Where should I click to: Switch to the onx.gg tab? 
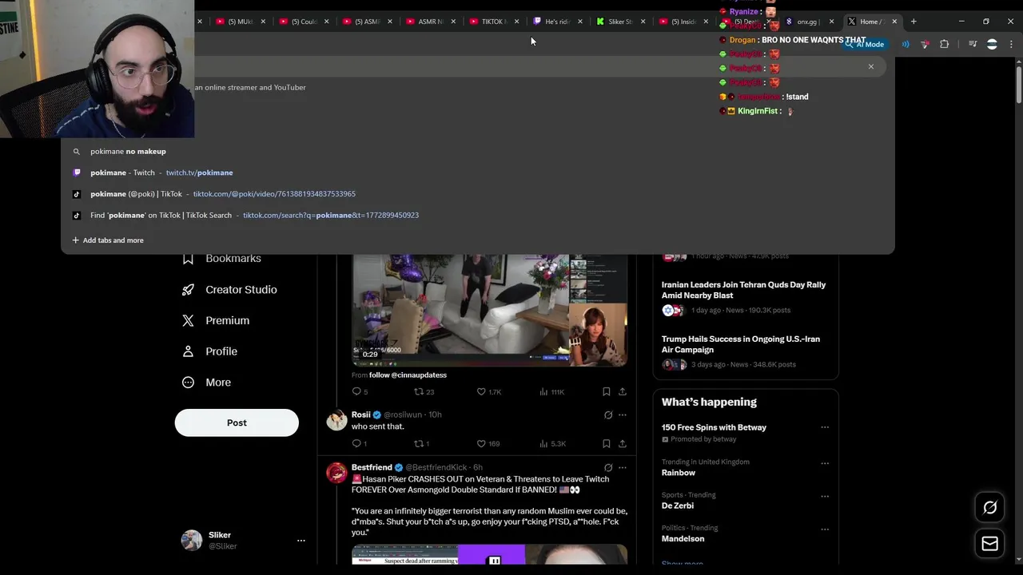(x=808, y=22)
